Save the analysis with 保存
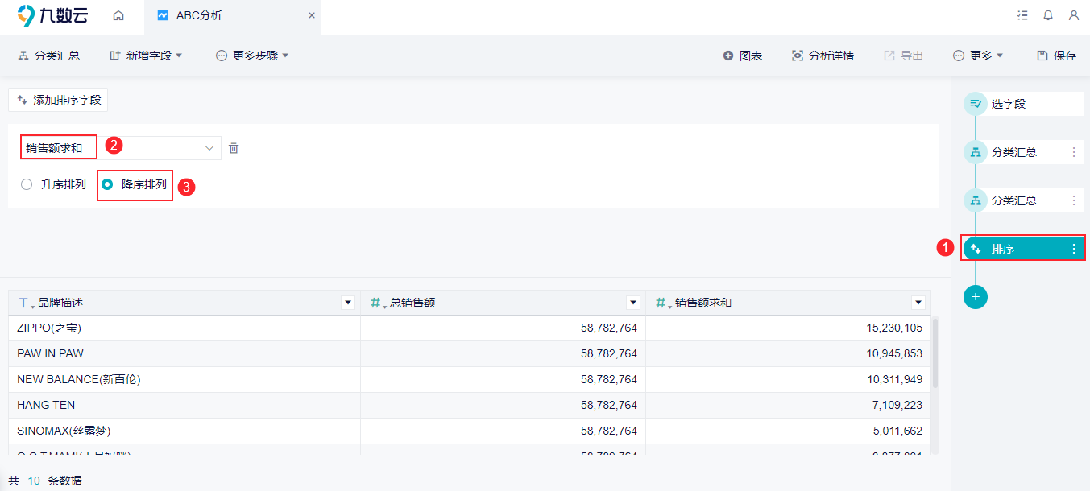The image size is (1090, 491). coord(1056,56)
